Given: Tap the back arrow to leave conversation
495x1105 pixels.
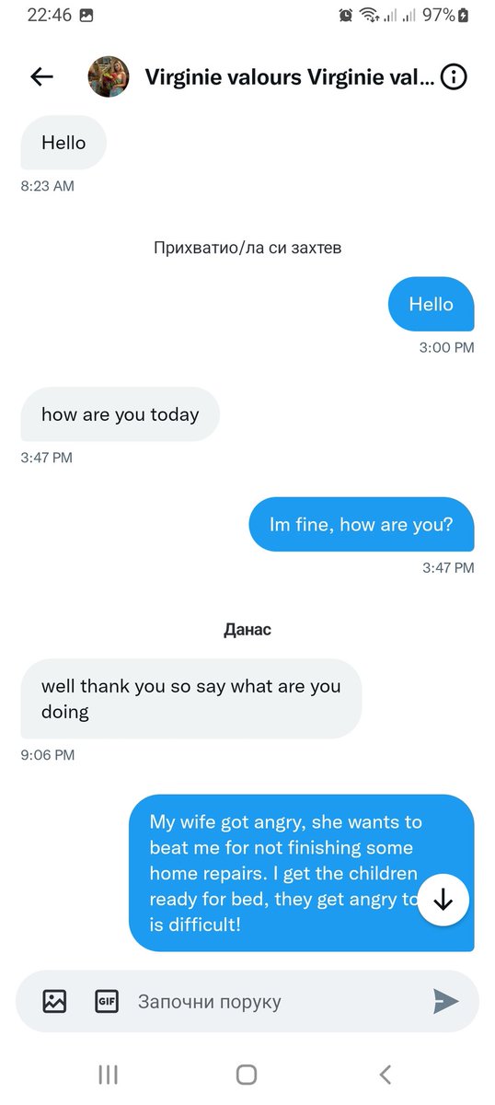Looking at the screenshot, I should click(42, 77).
